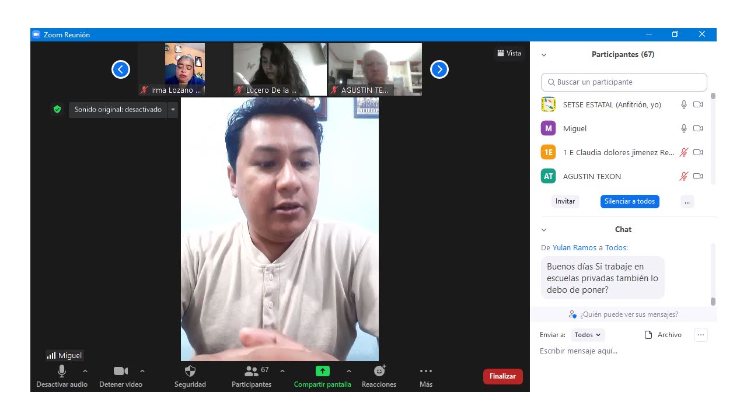This screenshot has height=420, width=747.
Task: Click the Miguel signal strength bars icon
Action: 51,355
